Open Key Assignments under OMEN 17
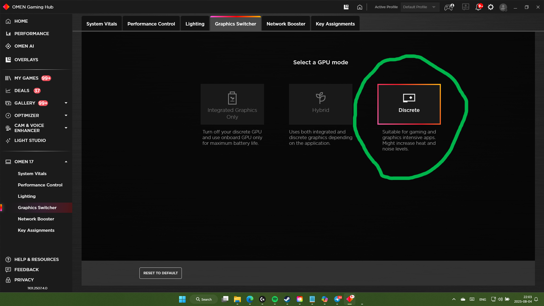The width and height of the screenshot is (544, 306). pyautogui.click(x=36, y=230)
